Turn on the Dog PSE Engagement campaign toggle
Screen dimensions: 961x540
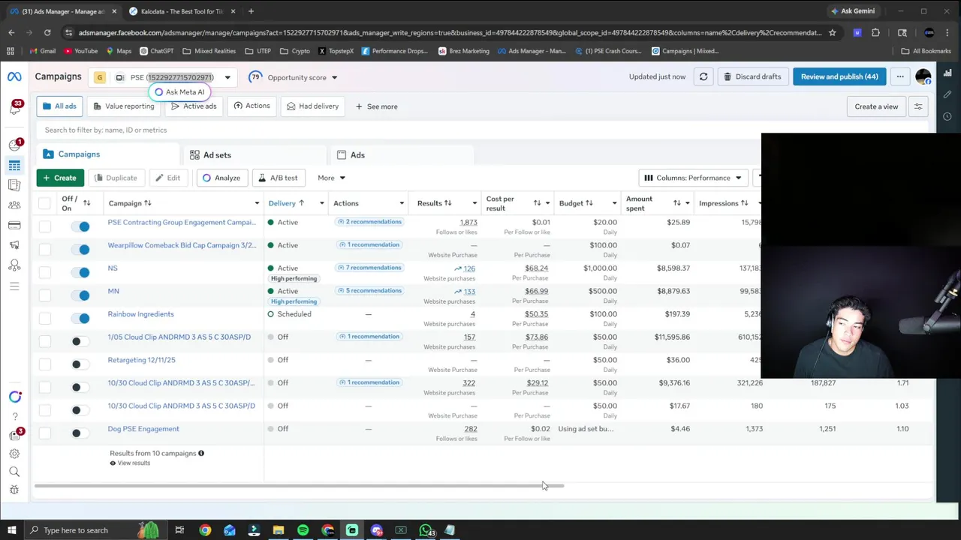pos(80,433)
